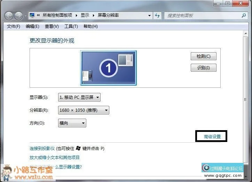Open address bar history dropdown arrow
The width and height of the screenshot is (252, 182).
(x=149, y=16)
